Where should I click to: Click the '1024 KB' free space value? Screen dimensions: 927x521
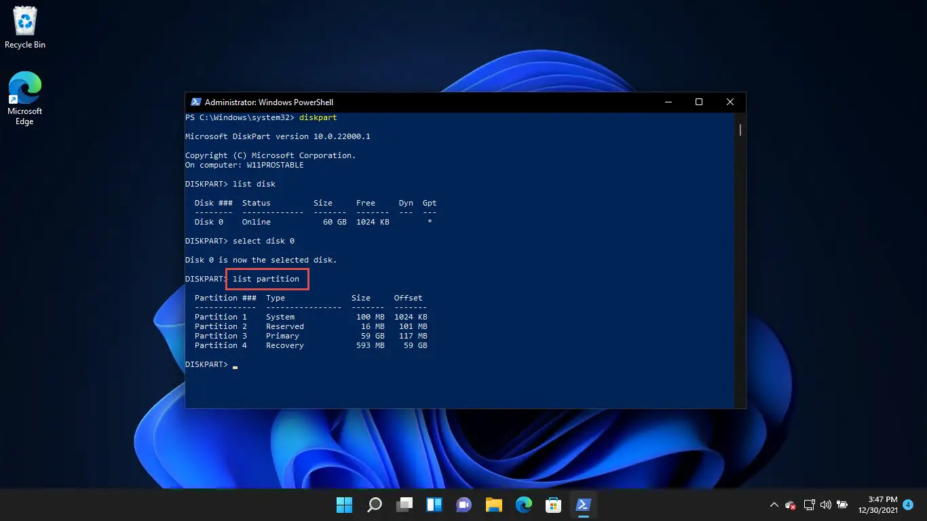tap(373, 222)
